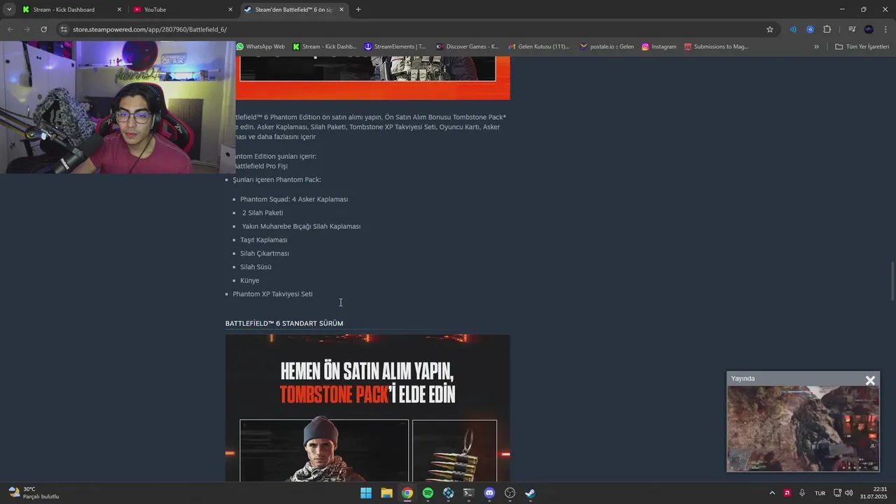Reload the Steam store page
Image resolution: width=896 pixels, height=504 pixels.
pyautogui.click(x=43, y=29)
